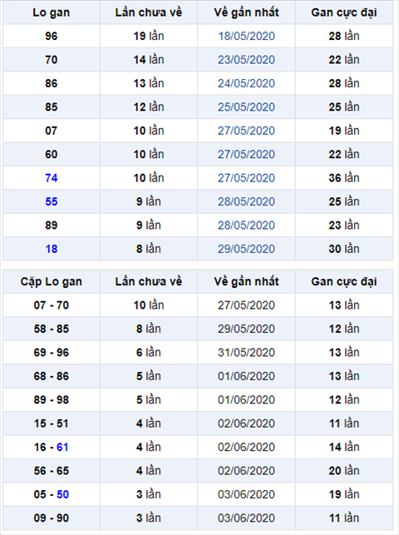Select the 56 - 65 pair cell

click(52, 471)
